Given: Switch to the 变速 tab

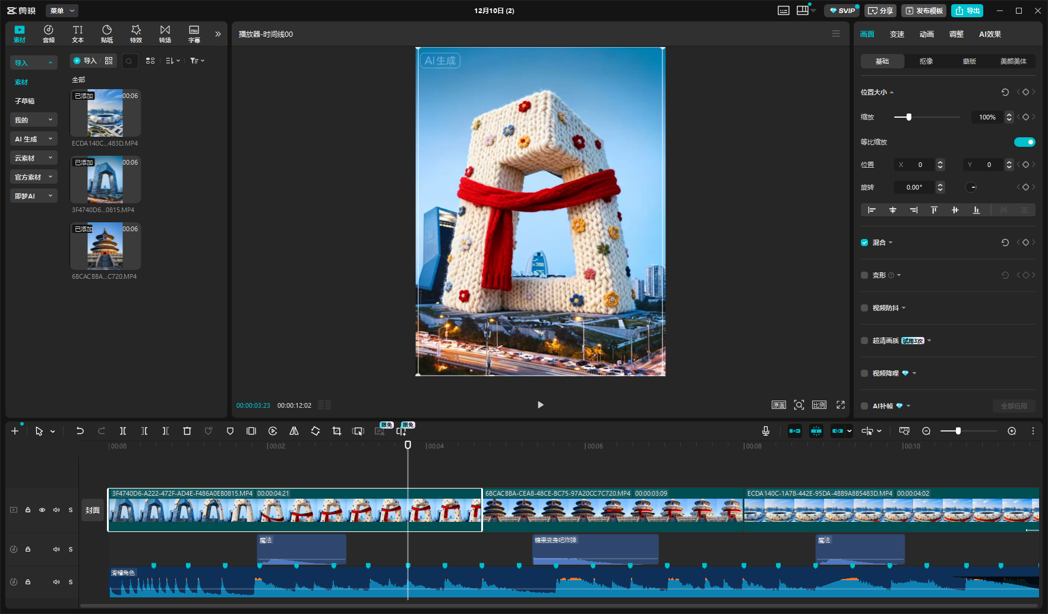Looking at the screenshot, I should tap(897, 34).
